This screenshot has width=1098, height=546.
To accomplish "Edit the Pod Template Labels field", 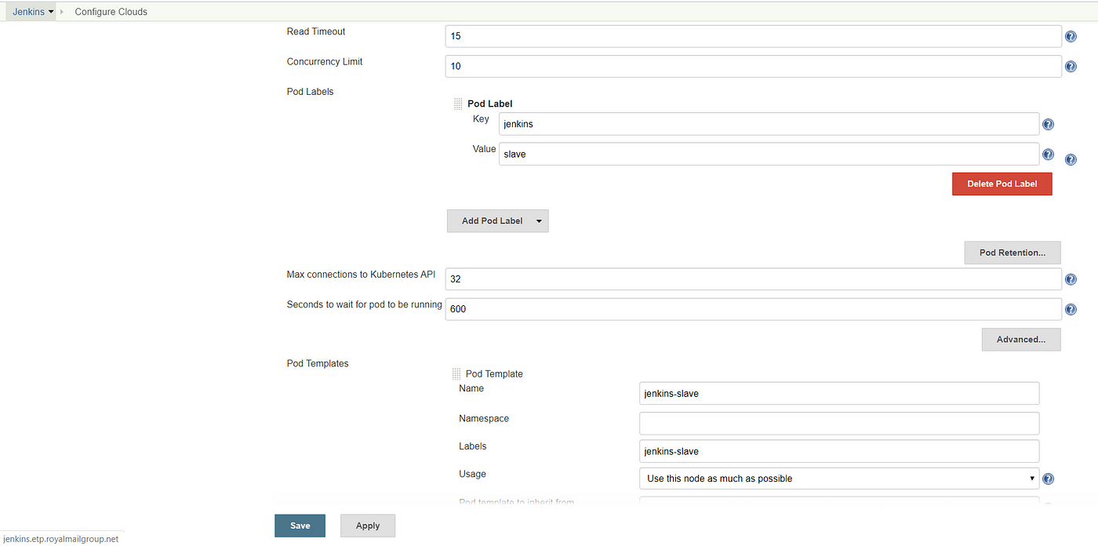I will [x=839, y=451].
